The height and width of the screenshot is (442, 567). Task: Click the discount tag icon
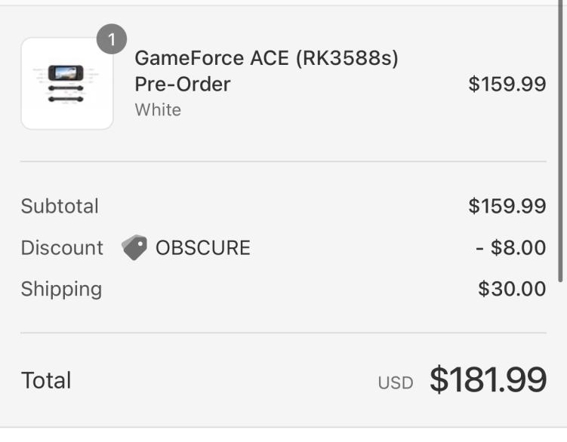(x=134, y=247)
